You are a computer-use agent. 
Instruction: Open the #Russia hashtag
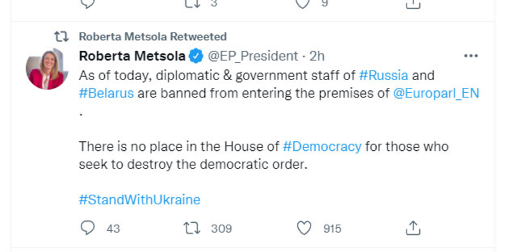pyautogui.click(x=384, y=75)
